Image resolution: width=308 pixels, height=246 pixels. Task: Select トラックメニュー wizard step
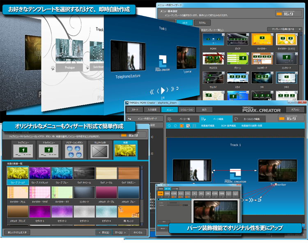coord(49,149)
